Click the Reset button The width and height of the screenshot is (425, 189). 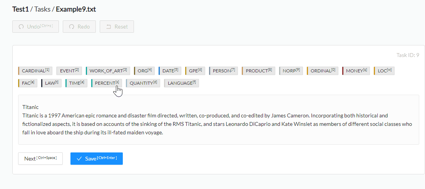tap(117, 27)
